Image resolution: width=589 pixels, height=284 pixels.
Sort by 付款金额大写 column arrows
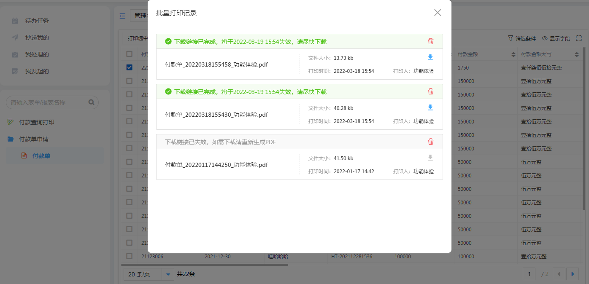pos(577,54)
